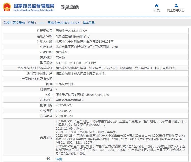This screenshot has height=162, width=191.
Task: Select management category 第三类
Action: click(x=60, y=58)
